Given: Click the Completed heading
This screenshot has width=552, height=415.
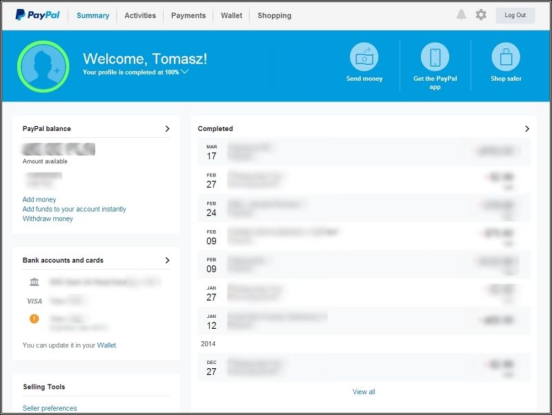Looking at the screenshot, I should click(x=215, y=129).
